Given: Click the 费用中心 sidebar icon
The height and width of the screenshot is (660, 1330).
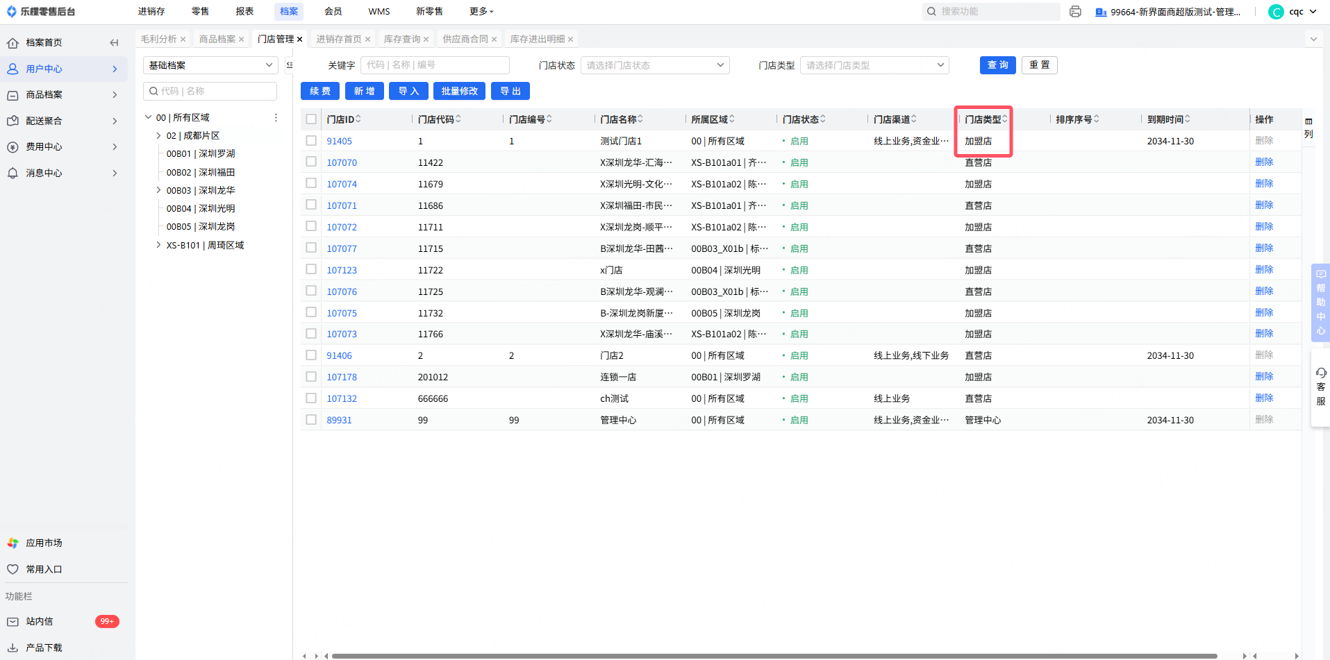Looking at the screenshot, I should 13,147.
